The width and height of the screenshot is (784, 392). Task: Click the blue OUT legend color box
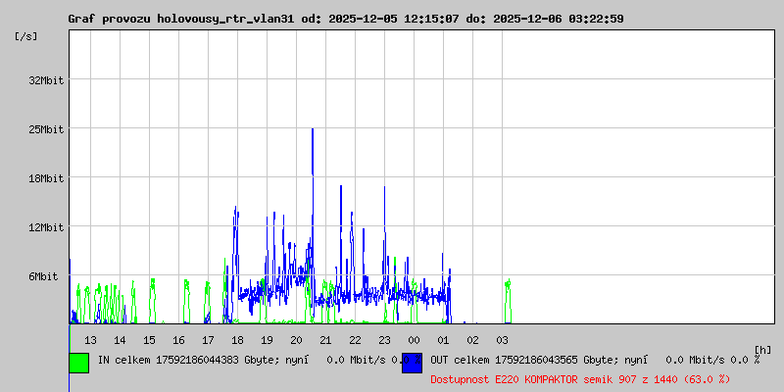(x=412, y=362)
